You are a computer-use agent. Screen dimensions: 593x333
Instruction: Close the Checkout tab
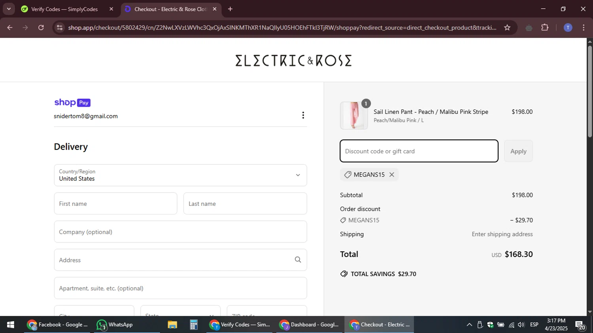coord(215,9)
